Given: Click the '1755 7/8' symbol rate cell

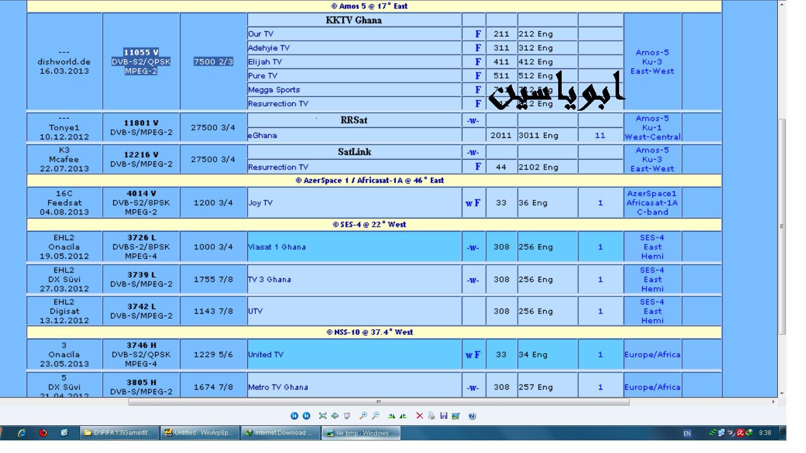Looking at the screenshot, I should 214,279.
